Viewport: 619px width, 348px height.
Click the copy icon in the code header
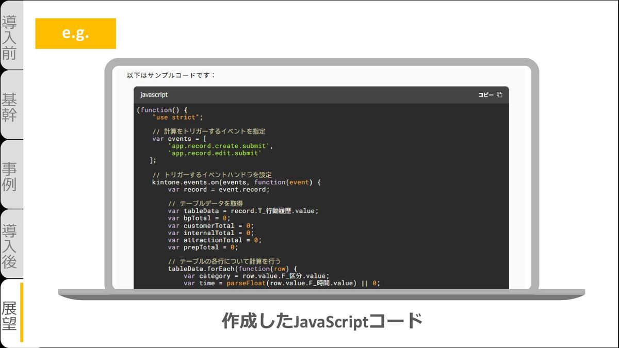(x=499, y=95)
